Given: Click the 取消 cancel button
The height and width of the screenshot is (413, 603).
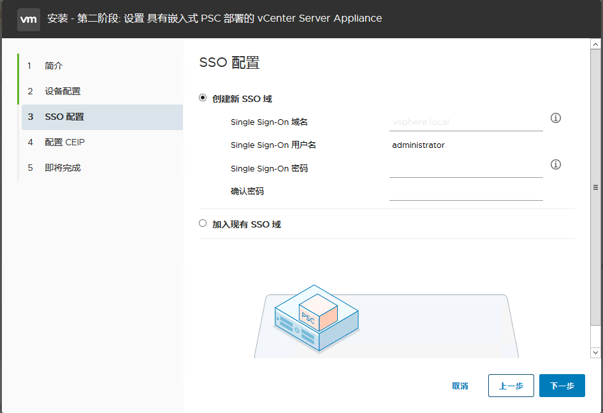Looking at the screenshot, I should 460,386.
